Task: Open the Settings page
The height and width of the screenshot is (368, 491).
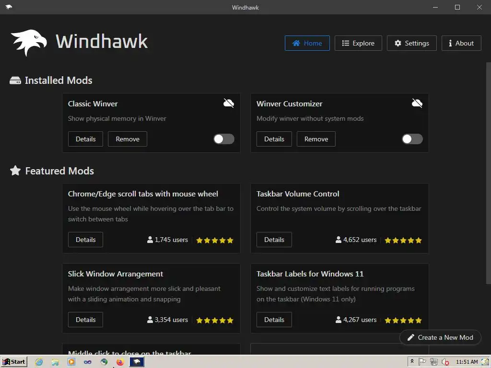Action: coord(411,43)
